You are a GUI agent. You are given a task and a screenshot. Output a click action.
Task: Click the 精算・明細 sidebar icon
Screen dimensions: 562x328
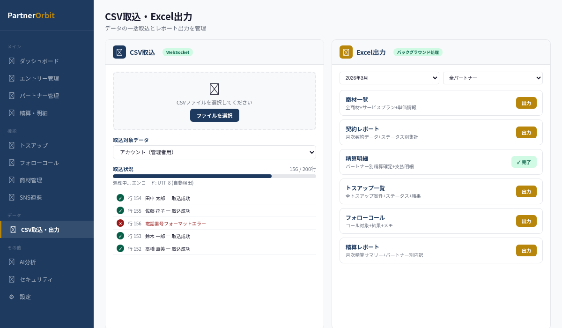point(12,113)
